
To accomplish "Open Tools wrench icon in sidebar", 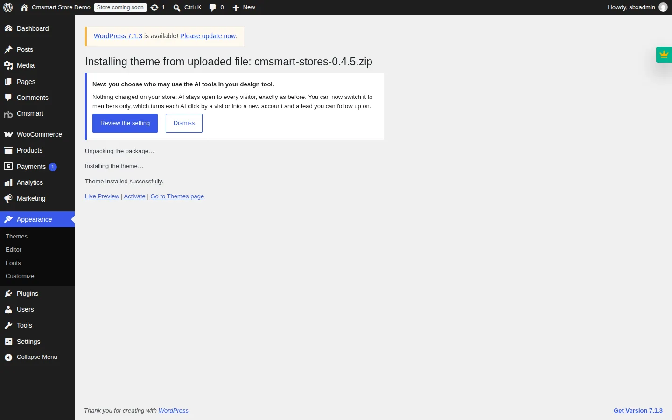I will [x=8, y=325].
